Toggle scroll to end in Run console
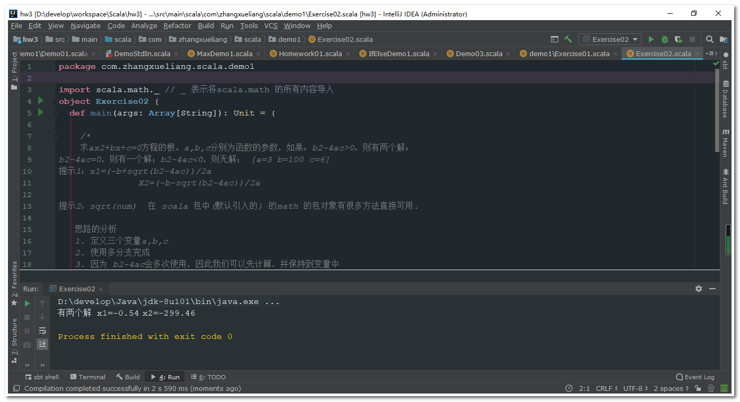This screenshot has height=402, width=740. click(42, 344)
